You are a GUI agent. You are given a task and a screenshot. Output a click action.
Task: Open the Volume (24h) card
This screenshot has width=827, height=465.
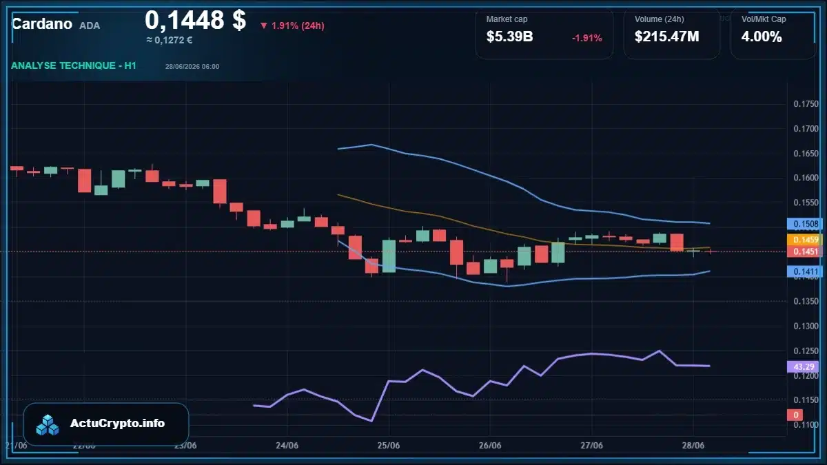point(672,34)
